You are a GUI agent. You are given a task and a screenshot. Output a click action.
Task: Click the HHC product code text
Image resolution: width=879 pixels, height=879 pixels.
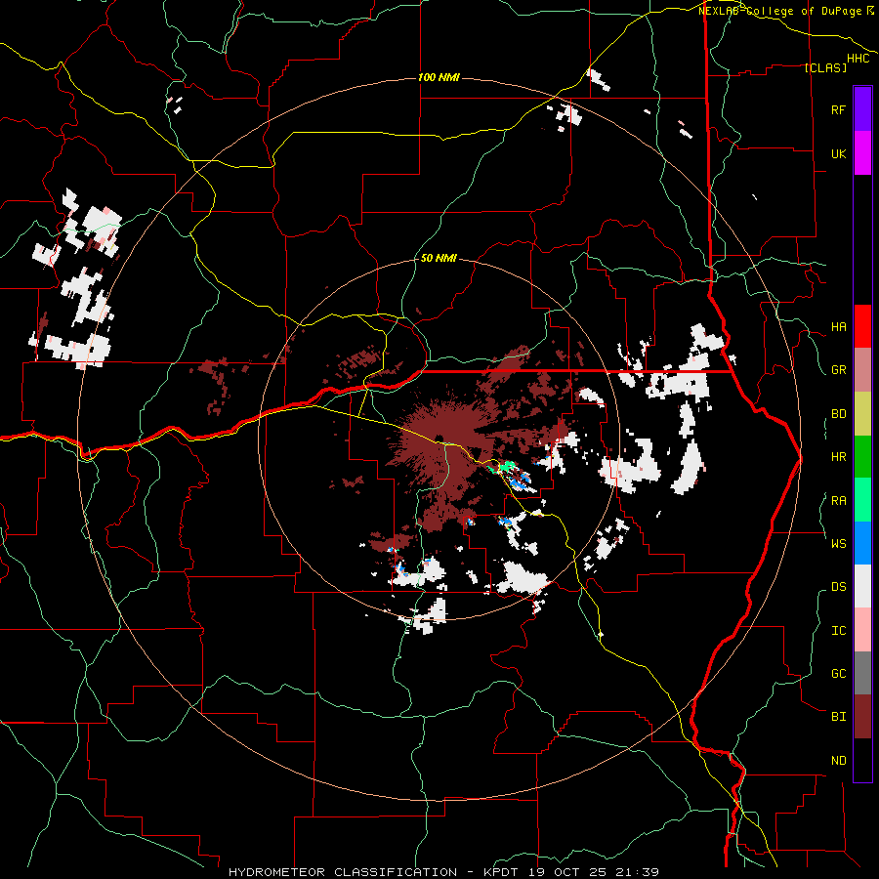(x=858, y=59)
